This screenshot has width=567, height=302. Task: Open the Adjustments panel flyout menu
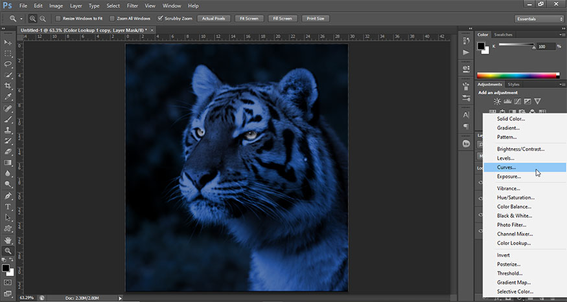click(x=562, y=85)
